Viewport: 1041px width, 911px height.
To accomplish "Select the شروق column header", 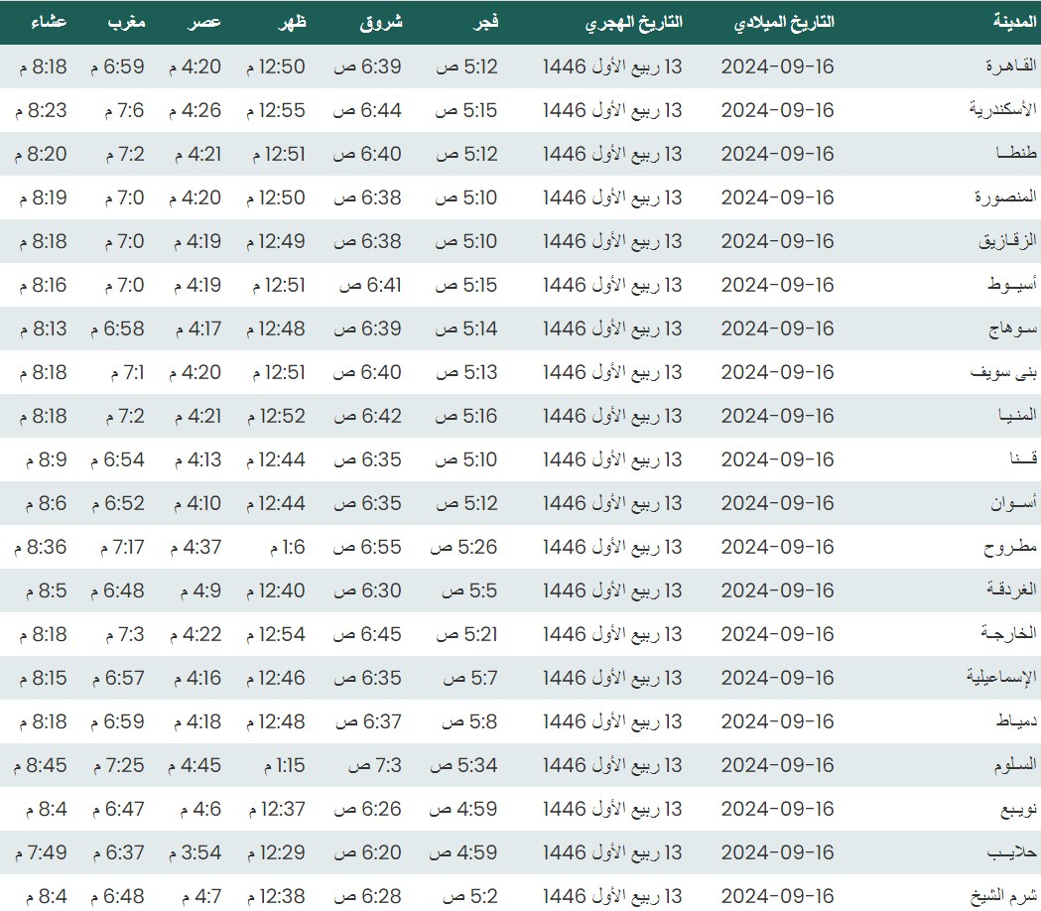I will [x=380, y=22].
